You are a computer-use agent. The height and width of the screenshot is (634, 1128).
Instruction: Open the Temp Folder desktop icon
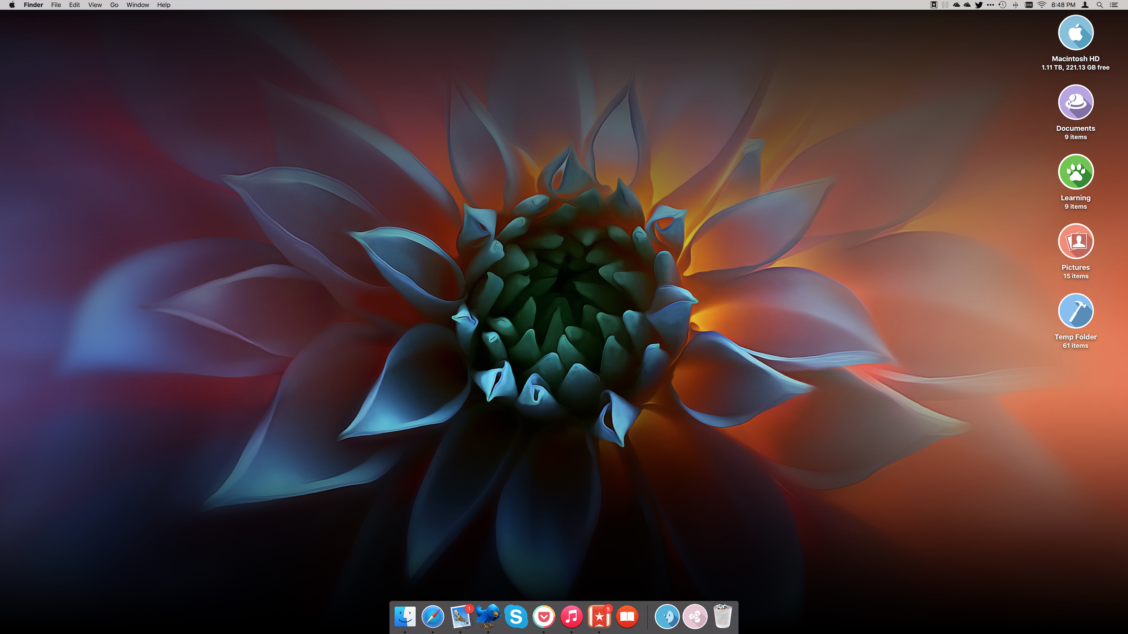pyautogui.click(x=1076, y=311)
